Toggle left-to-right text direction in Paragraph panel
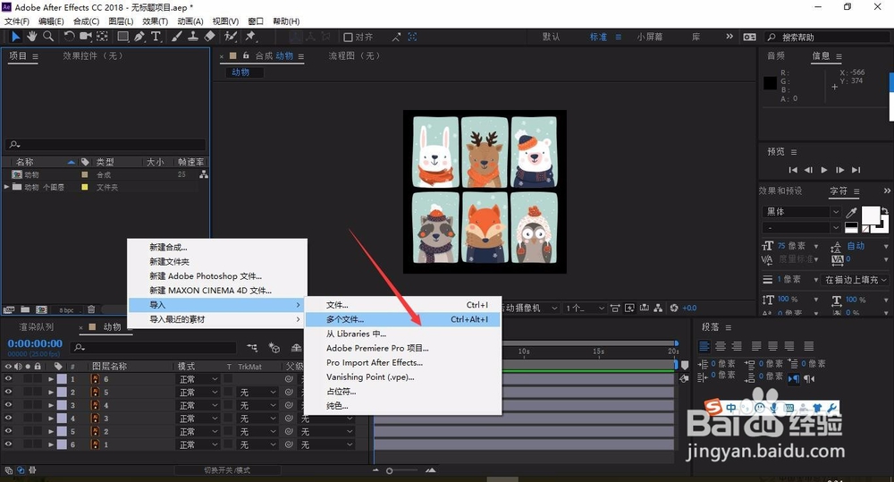894x482 pixels. [x=793, y=378]
